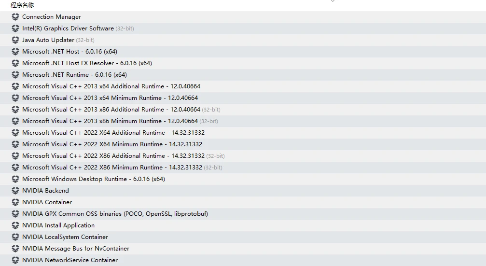This screenshot has height=266, width=486.
Task: Click the Microsoft .NET Host 6.0.16 icon
Action: pos(15,52)
